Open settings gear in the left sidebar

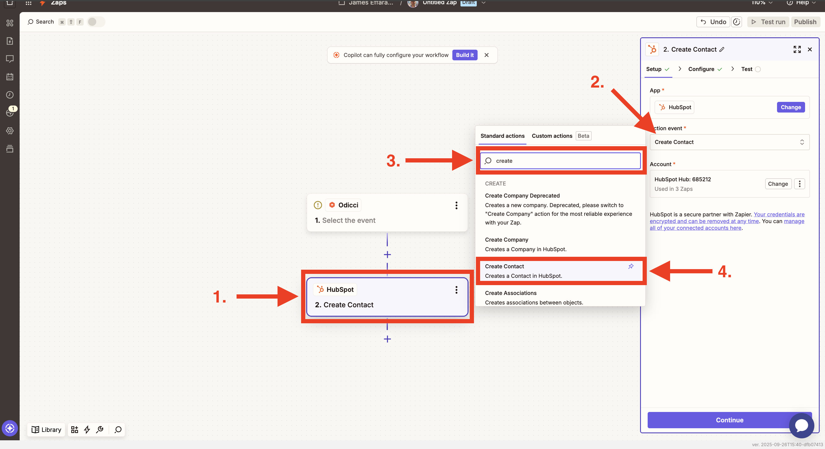pos(10,131)
